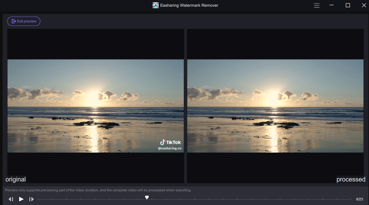Open the hamburger menu in title bar

pos(317,5)
